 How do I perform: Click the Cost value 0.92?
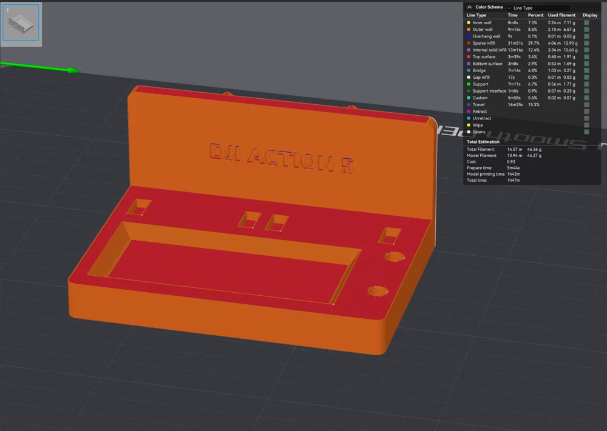(511, 162)
